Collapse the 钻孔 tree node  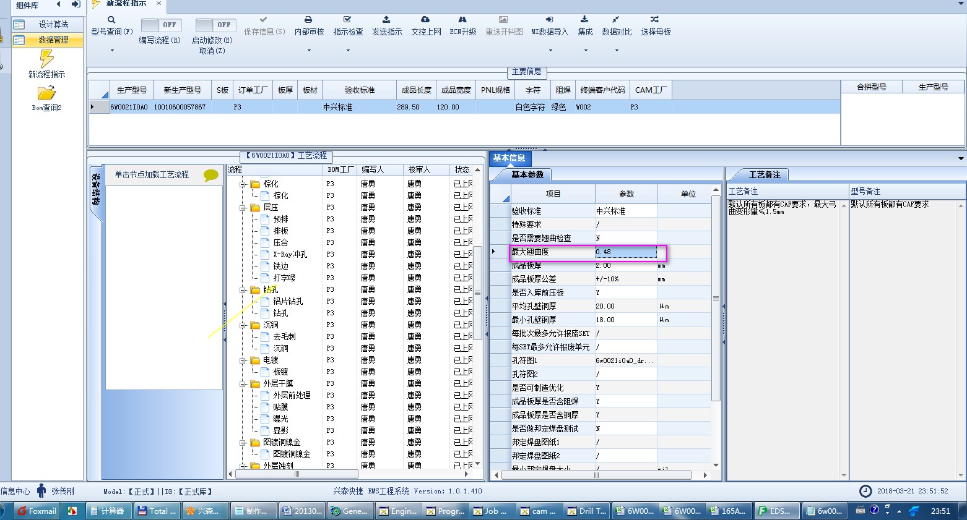[x=243, y=290]
